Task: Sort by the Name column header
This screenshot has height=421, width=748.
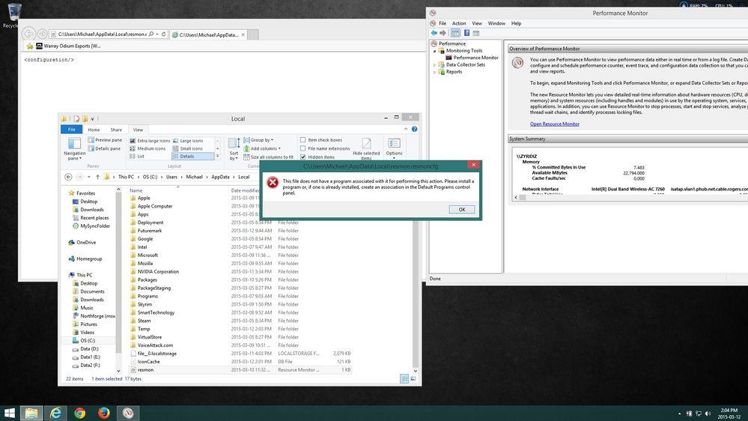Action: (136, 190)
